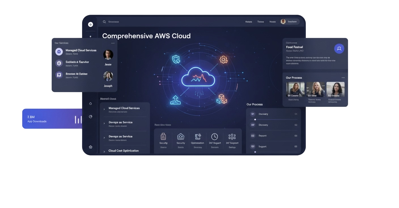Click the team-group 24/7 Support icon
Screen dimensions: 399x208
coord(232,136)
